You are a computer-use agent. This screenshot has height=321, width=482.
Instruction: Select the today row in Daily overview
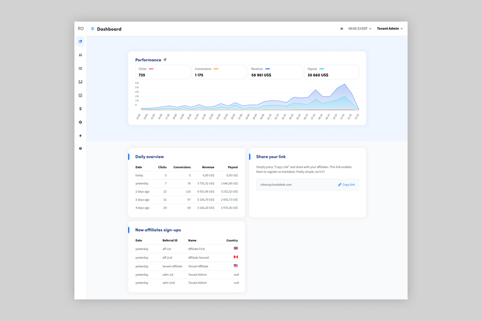point(187,176)
